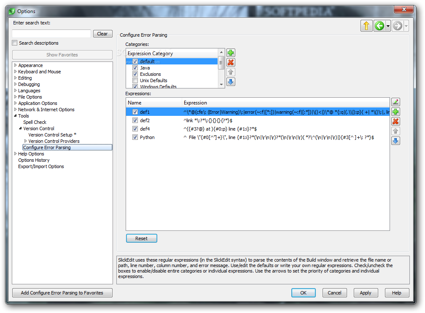Click the Help button
This screenshot has width=425, height=313.
coord(396,293)
